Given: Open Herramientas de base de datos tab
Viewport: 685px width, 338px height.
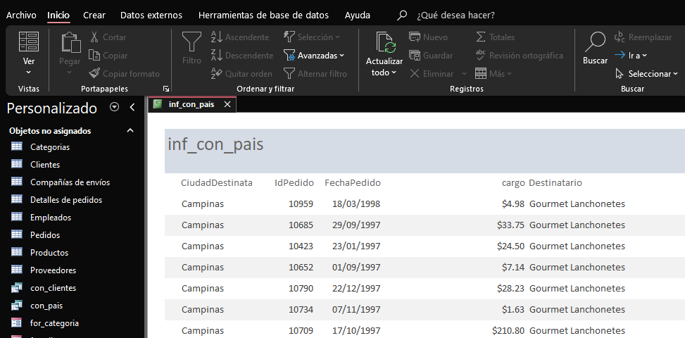Looking at the screenshot, I should tap(263, 15).
